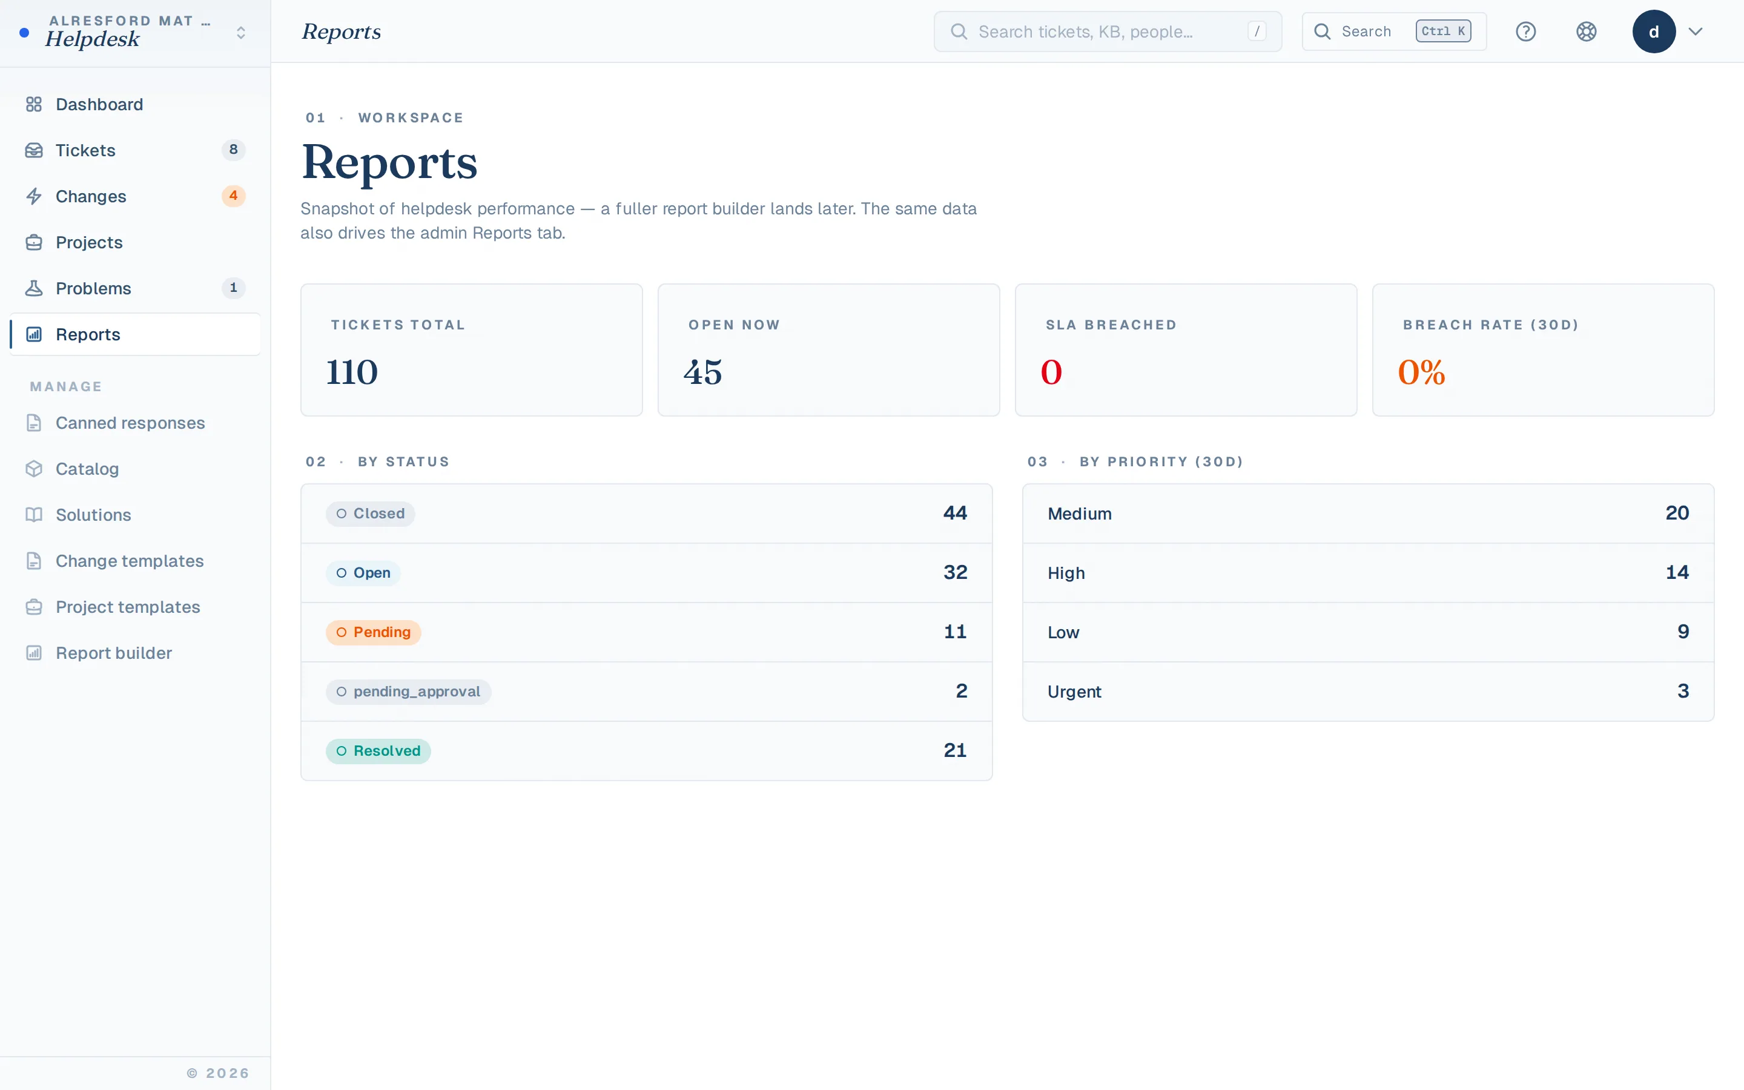
Task: Click the Pending status pill
Action: click(373, 632)
